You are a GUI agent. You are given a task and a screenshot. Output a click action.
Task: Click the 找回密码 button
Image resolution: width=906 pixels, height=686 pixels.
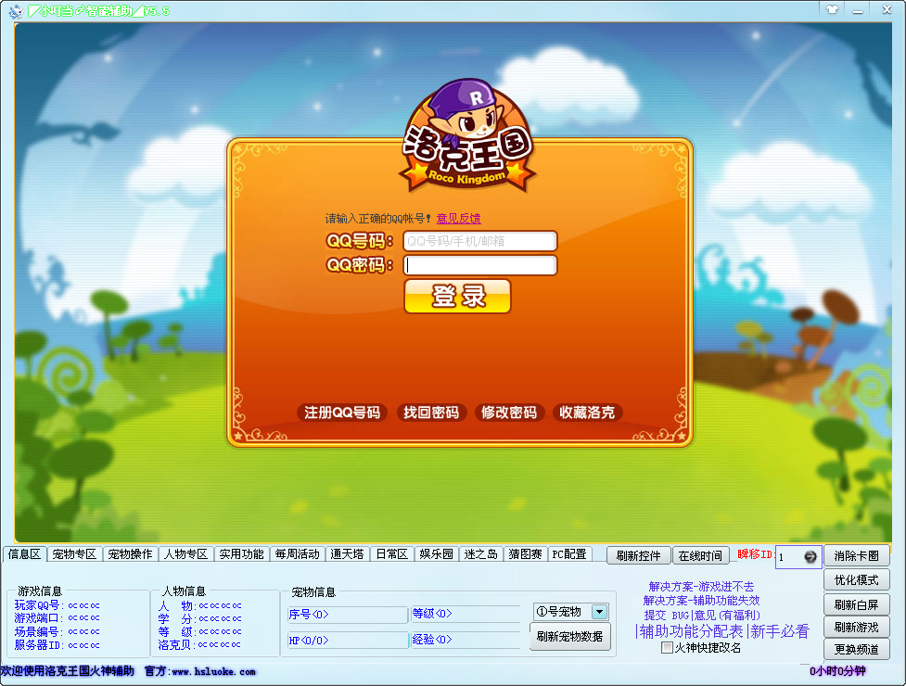[x=431, y=413]
